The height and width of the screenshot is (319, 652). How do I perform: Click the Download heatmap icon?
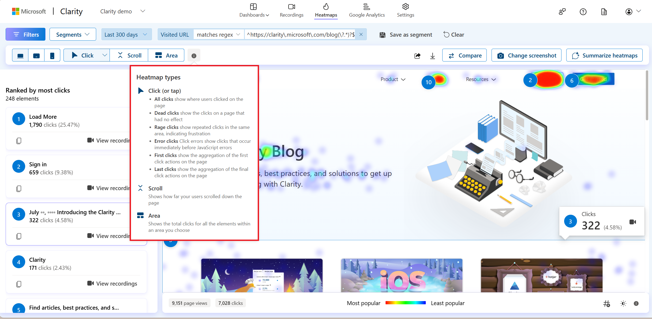pyautogui.click(x=433, y=55)
